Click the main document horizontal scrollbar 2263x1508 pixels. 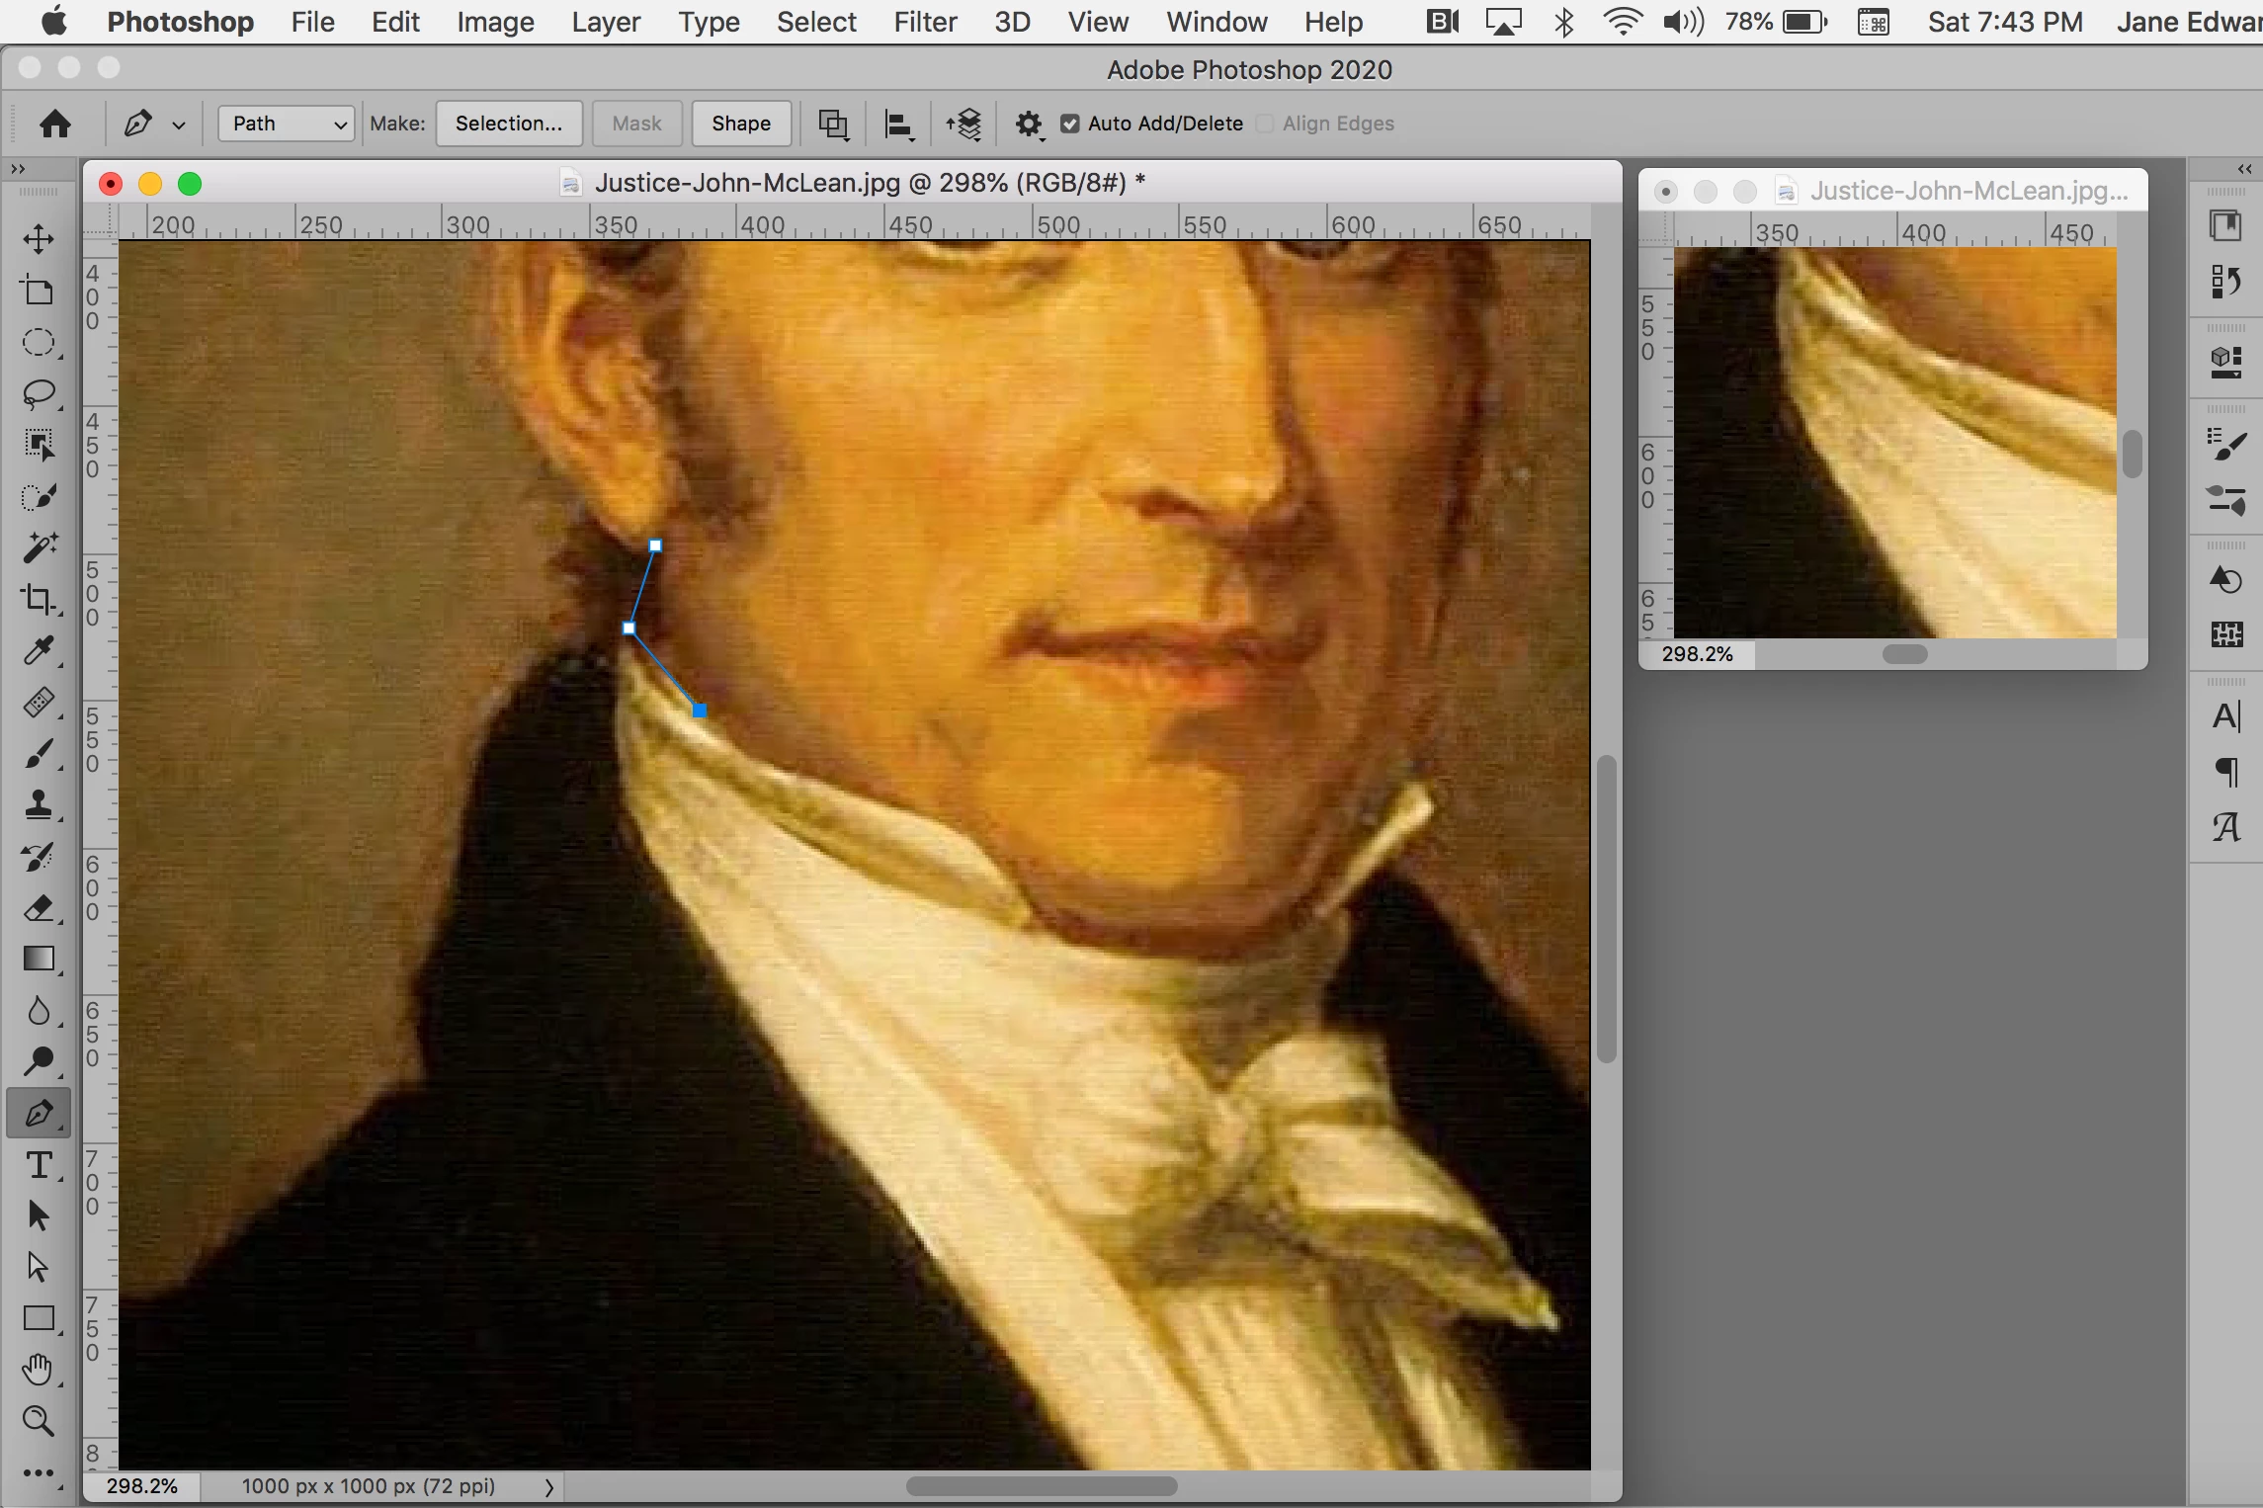(1042, 1486)
